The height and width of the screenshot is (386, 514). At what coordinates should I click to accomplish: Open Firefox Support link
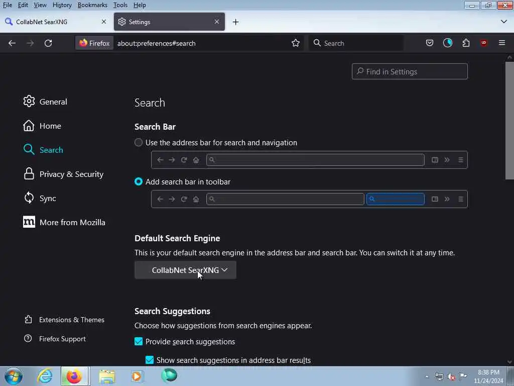(x=55, y=339)
